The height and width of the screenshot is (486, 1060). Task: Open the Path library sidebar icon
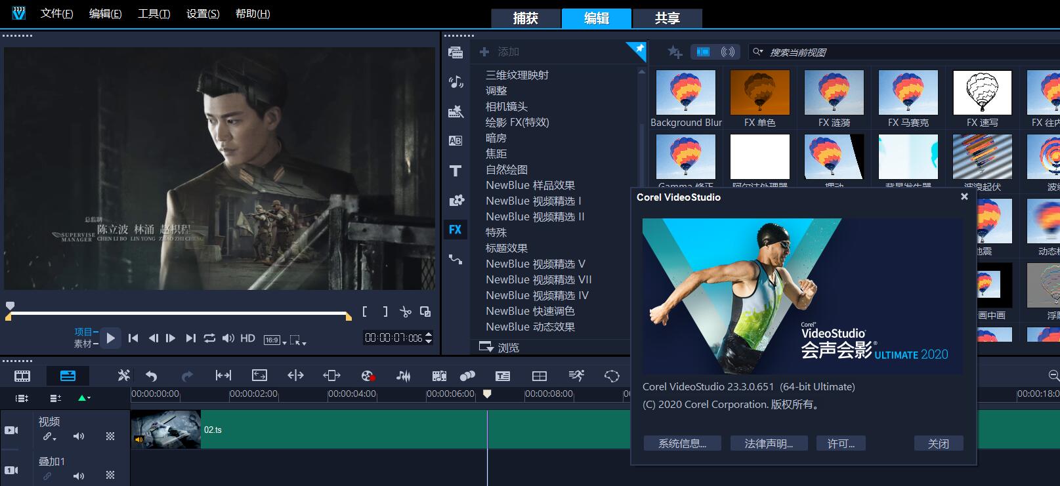pyautogui.click(x=456, y=259)
